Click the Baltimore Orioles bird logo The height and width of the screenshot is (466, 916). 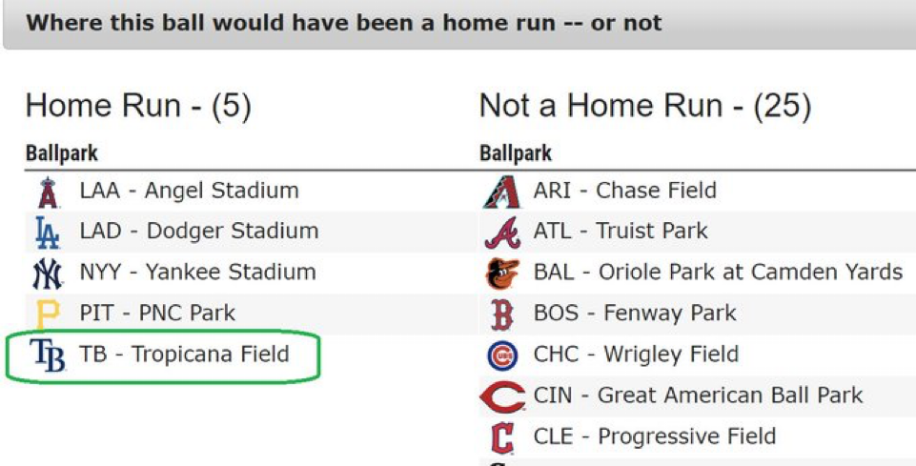502,274
